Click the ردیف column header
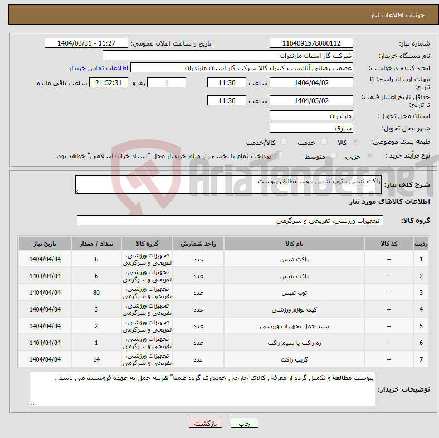Viewport: 439px width, 438px height. click(x=421, y=244)
